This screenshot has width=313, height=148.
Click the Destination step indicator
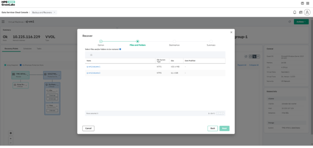pos(174,41)
